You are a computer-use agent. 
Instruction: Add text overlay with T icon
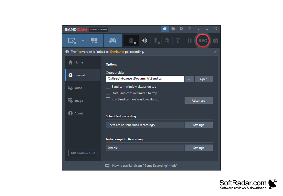[x=178, y=41]
